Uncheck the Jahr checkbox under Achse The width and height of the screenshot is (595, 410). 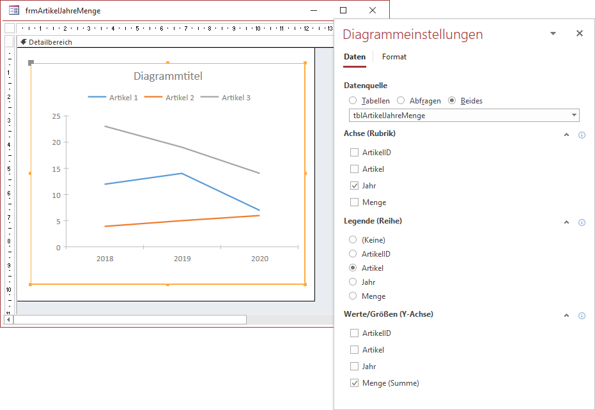[x=354, y=186]
